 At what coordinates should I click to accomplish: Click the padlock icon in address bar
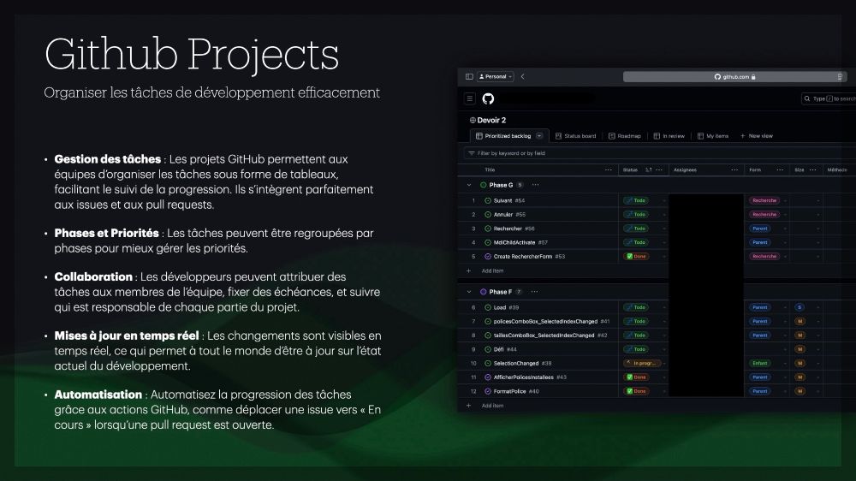coord(753,77)
